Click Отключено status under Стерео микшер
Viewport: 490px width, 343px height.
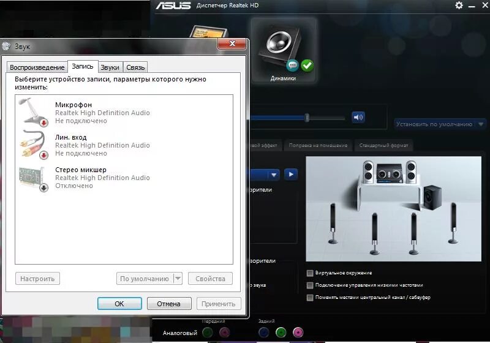pyautogui.click(x=74, y=186)
